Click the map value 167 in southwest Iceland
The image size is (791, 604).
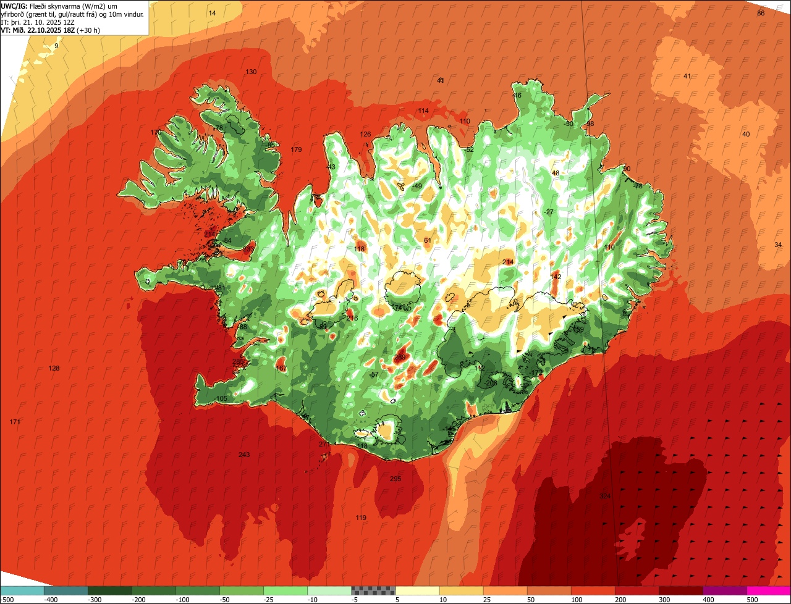(x=281, y=369)
